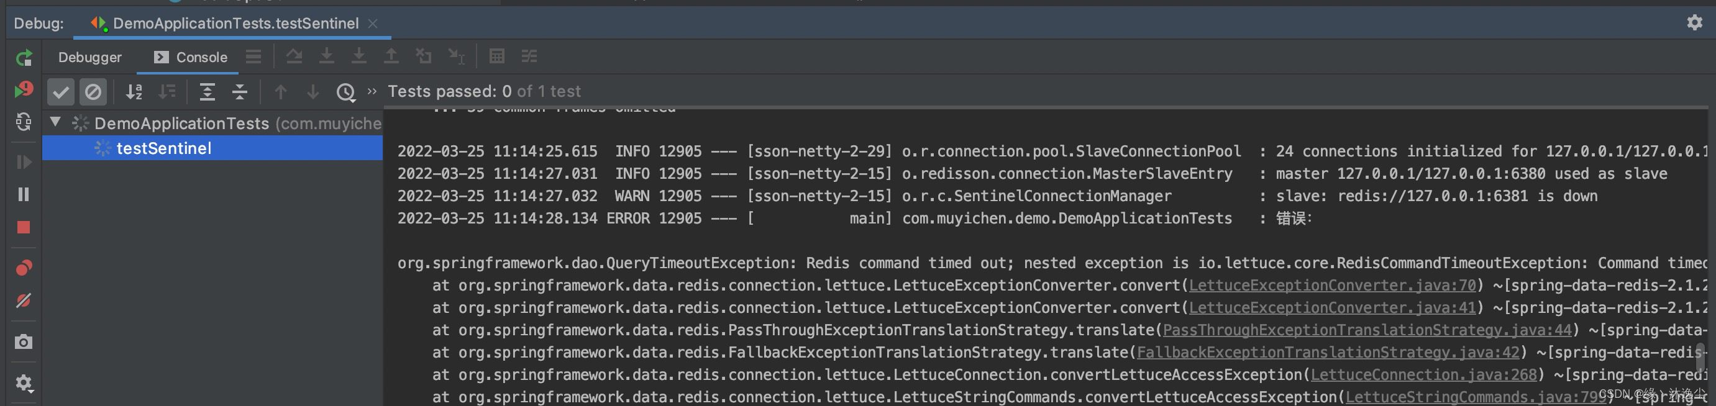
Task: Take a thread dump camera icon
Action: coord(24,342)
